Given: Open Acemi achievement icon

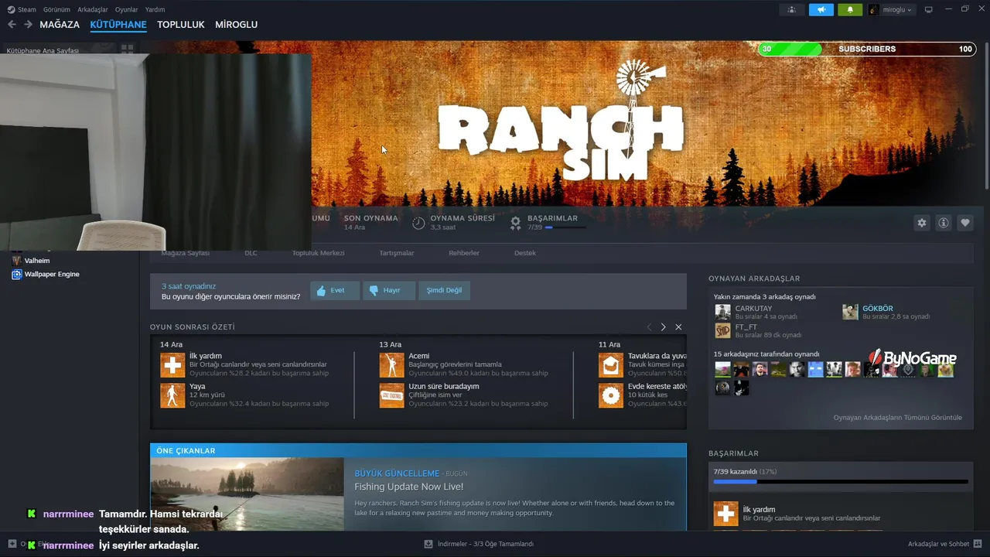Looking at the screenshot, I should 391,365.
